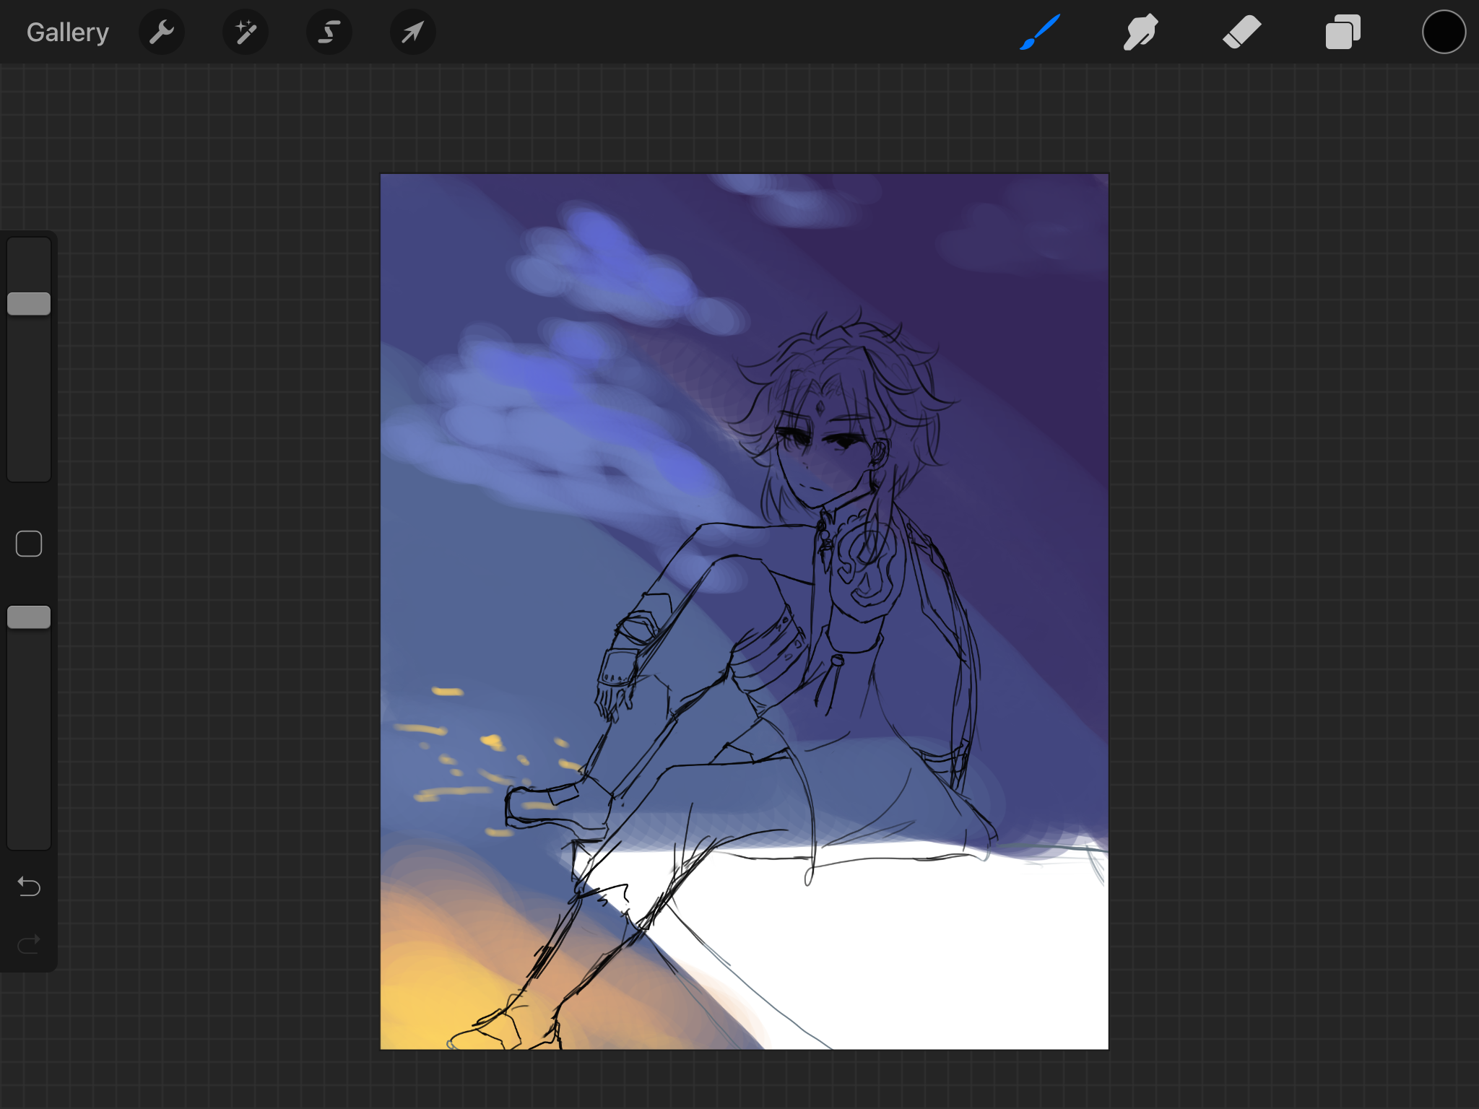The image size is (1479, 1109).
Task: Select the Eraser tool
Action: pyautogui.click(x=1241, y=32)
